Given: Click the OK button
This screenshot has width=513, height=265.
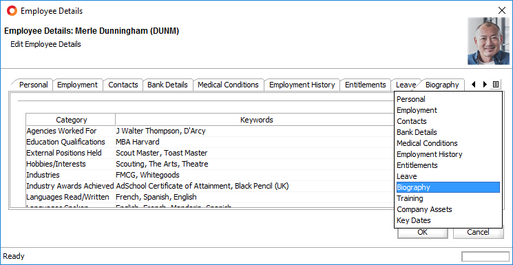Looking at the screenshot, I should coord(422,232).
